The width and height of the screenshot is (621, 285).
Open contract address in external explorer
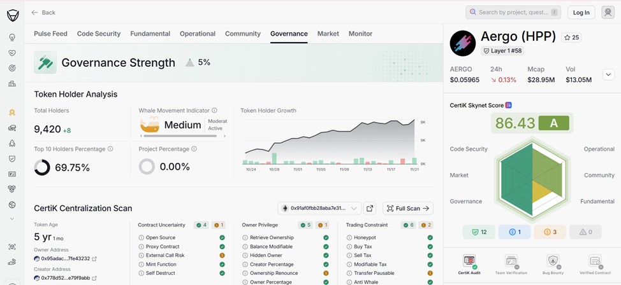point(370,209)
